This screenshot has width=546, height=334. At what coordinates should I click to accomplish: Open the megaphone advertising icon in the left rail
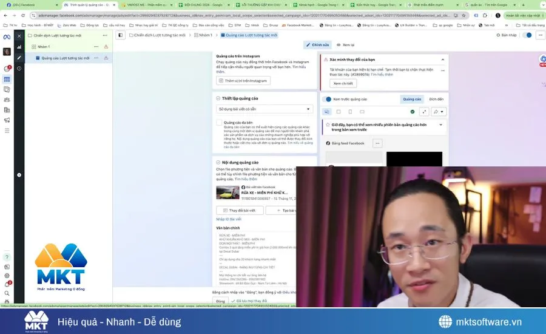point(7,120)
